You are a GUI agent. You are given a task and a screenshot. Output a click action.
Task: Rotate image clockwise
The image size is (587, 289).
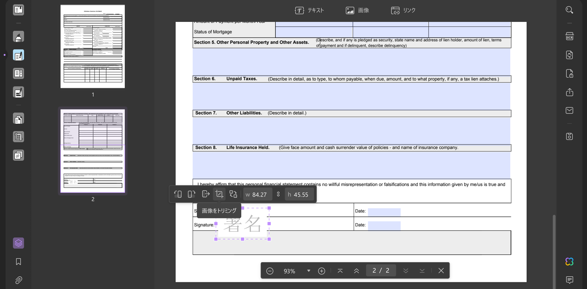192,194
